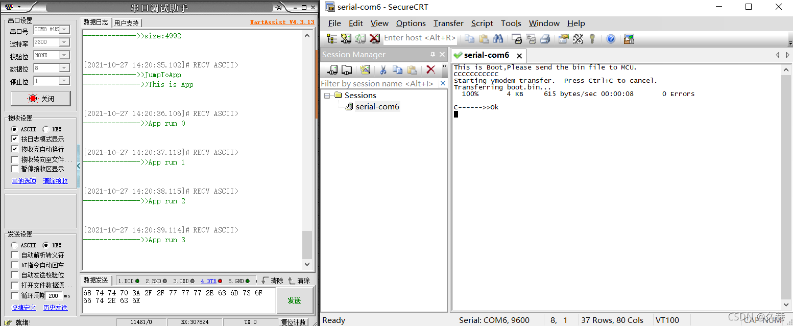Toggle 按日志模式显示 checkbox
This screenshot has height=326, width=793.
pyautogui.click(x=14, y=139)
